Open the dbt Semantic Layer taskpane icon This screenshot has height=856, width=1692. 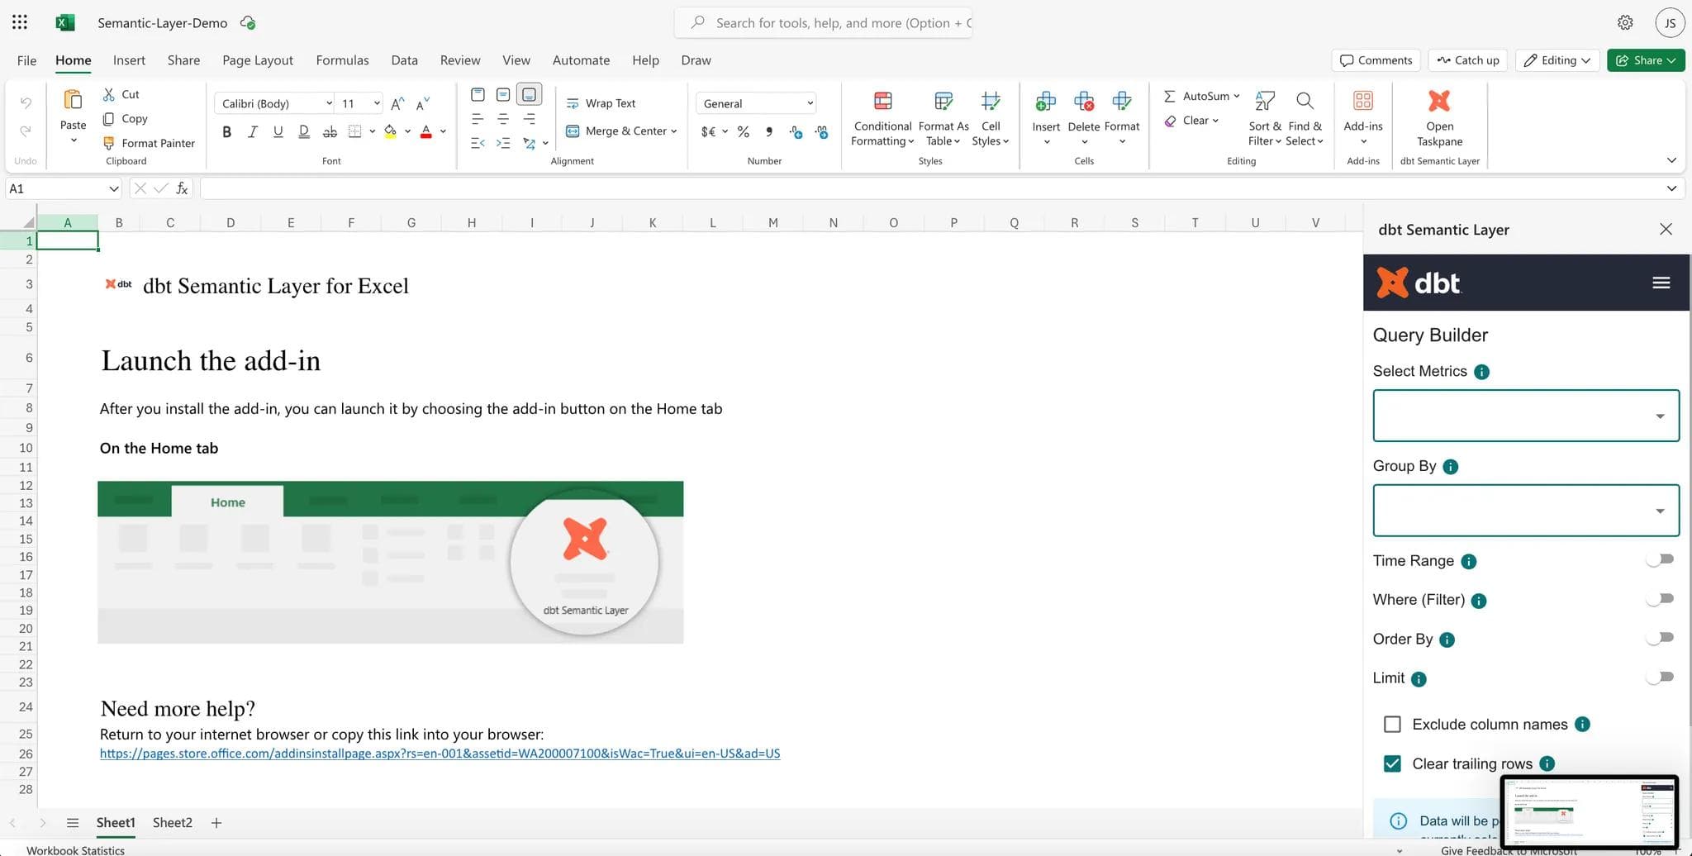point(1439,101)
